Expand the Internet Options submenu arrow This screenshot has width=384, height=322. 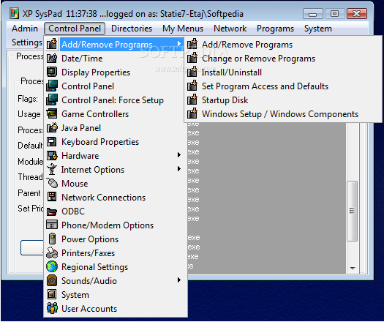179,169
